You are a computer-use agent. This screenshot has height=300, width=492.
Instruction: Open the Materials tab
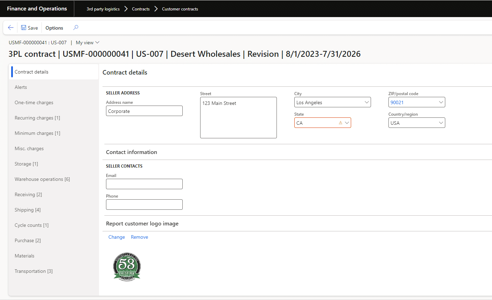click(54, 256)
